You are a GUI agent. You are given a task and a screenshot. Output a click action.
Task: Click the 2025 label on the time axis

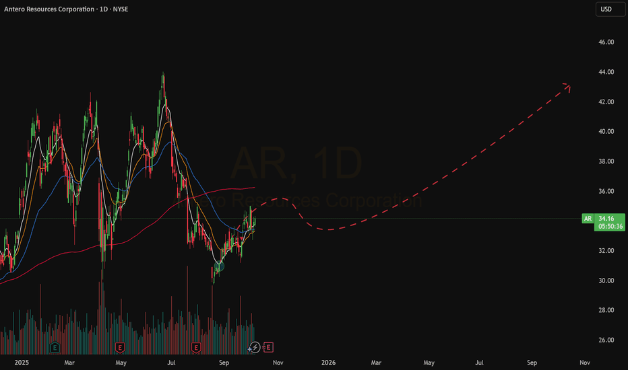[22, 363]
